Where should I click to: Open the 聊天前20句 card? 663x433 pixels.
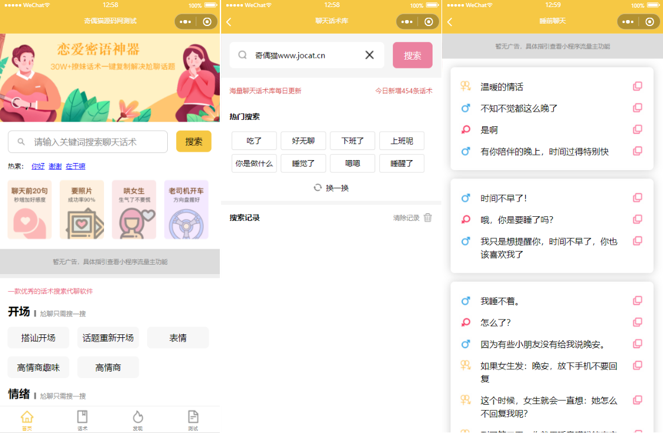30,210
